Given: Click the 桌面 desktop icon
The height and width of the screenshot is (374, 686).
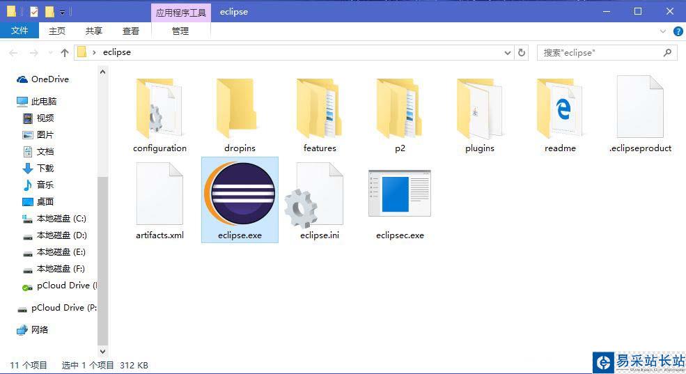Looking at the screenshot, I should point(28,202).
